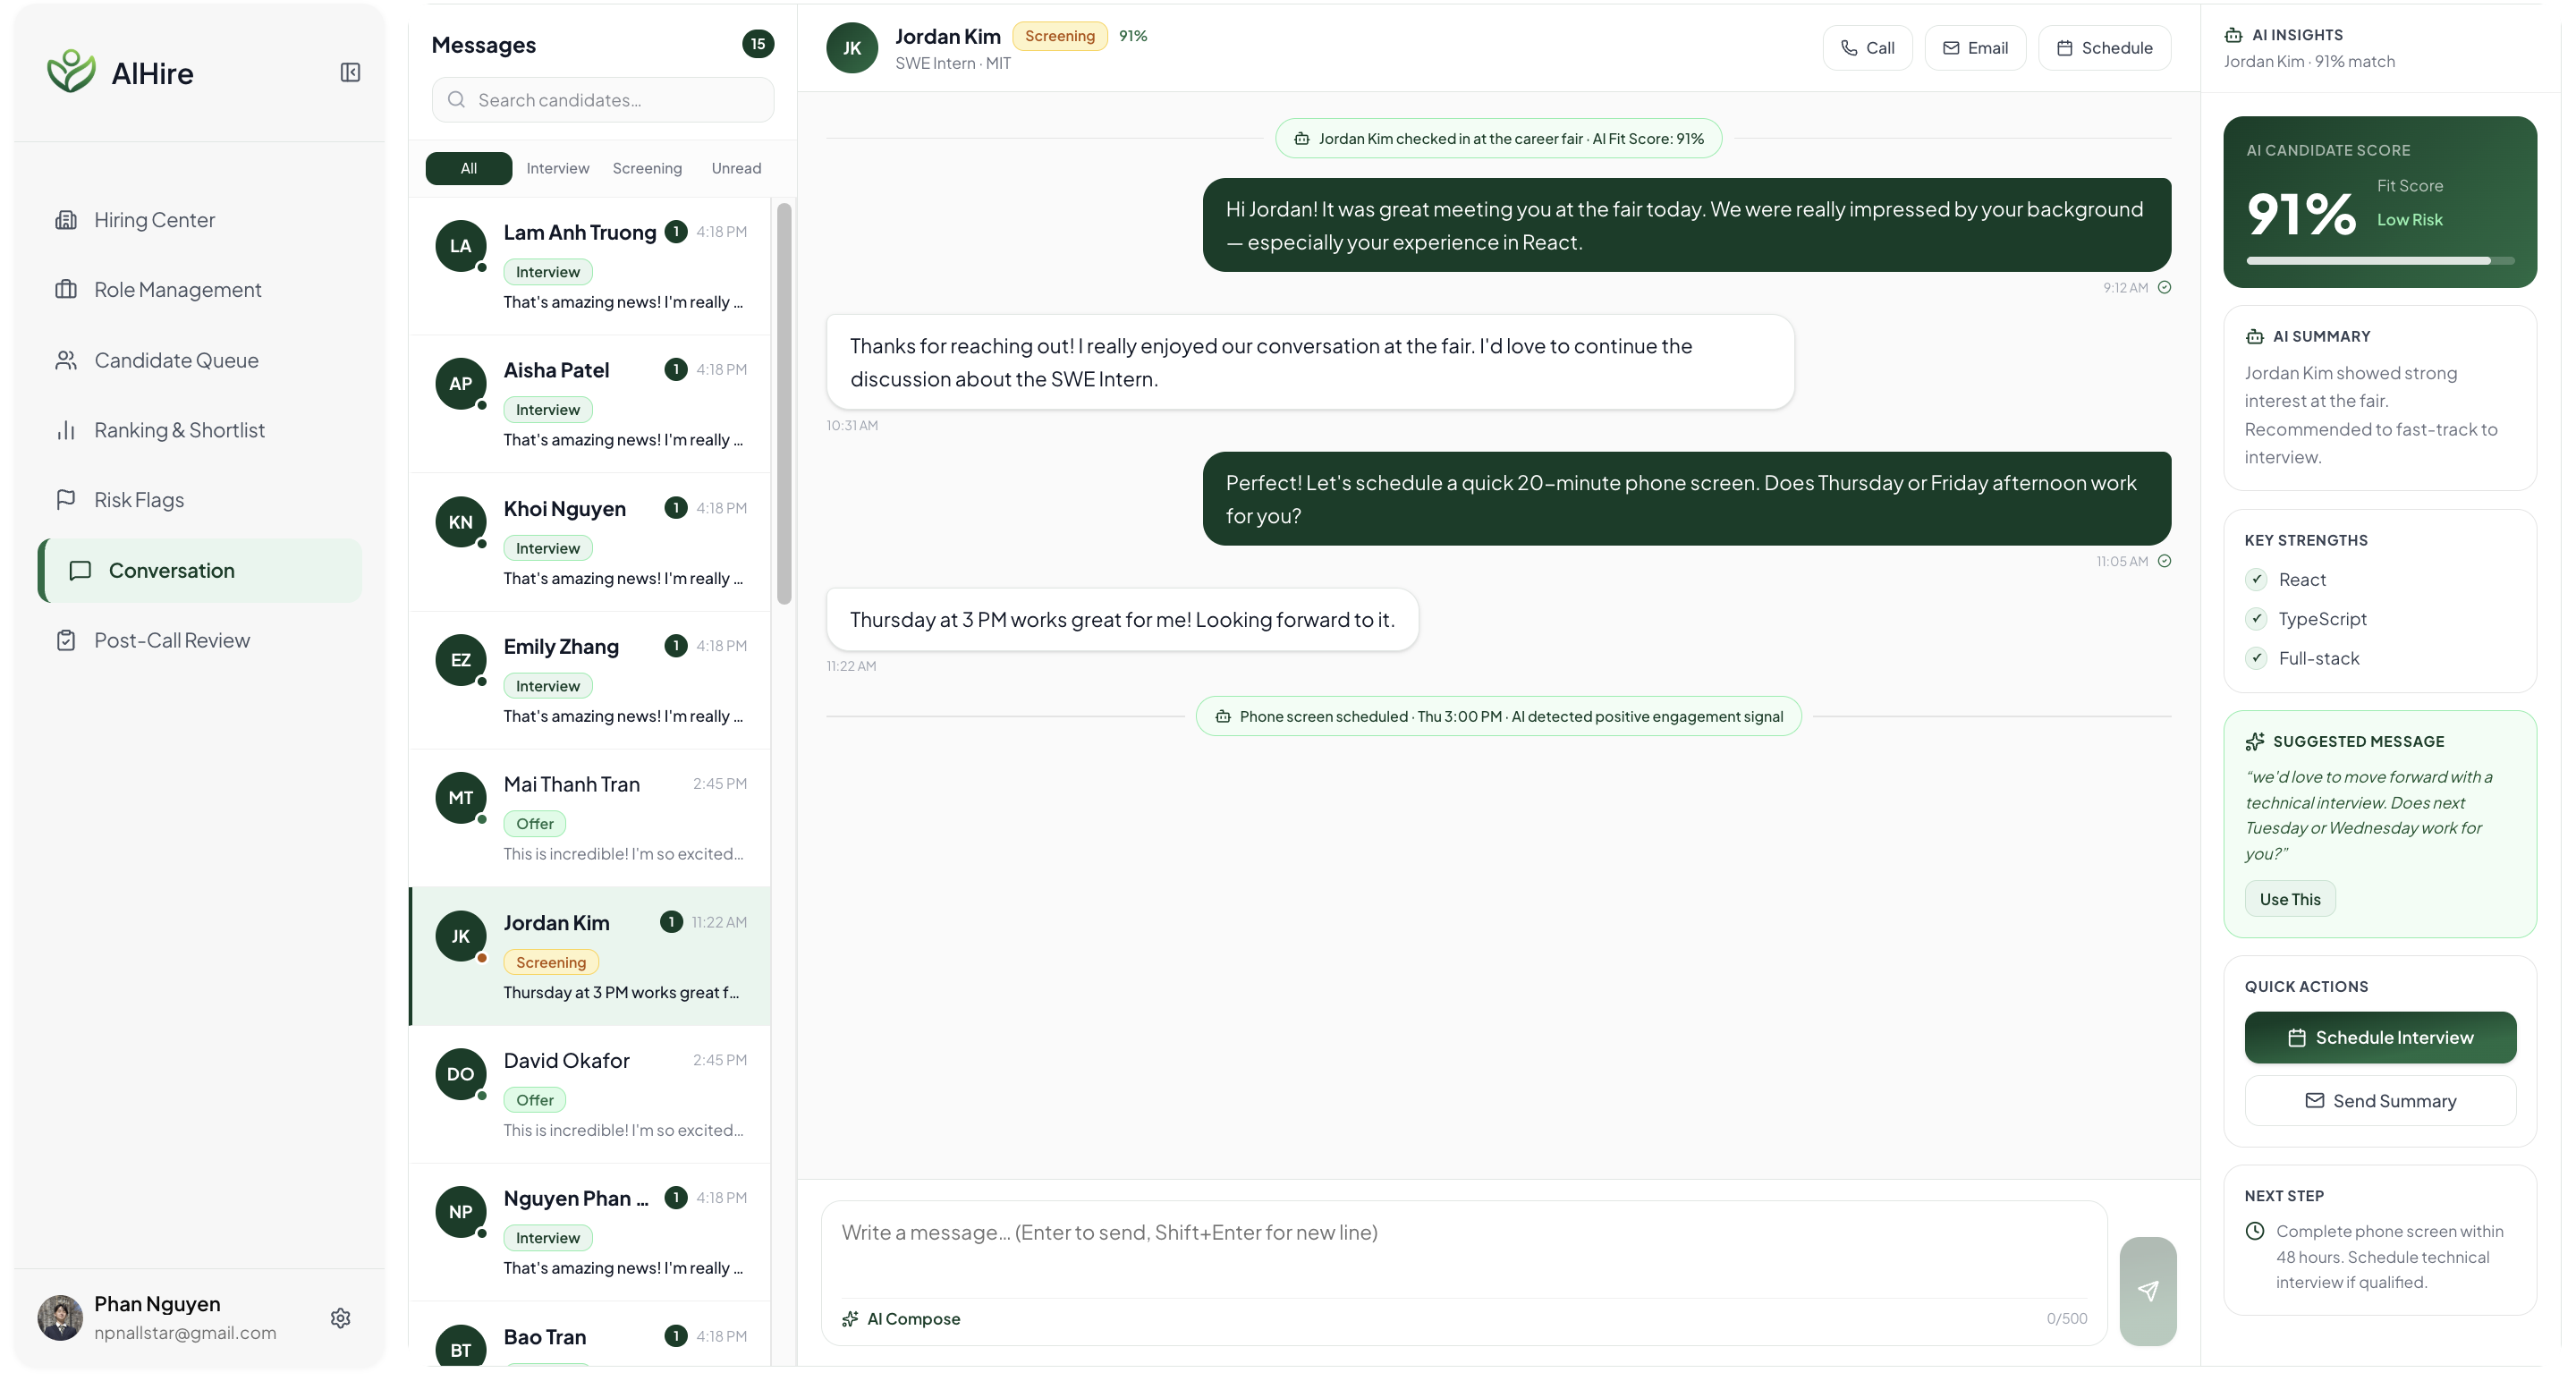Click Use This suggested message button
The width and height of the screenshot is (2576, 1381).
2289,899
